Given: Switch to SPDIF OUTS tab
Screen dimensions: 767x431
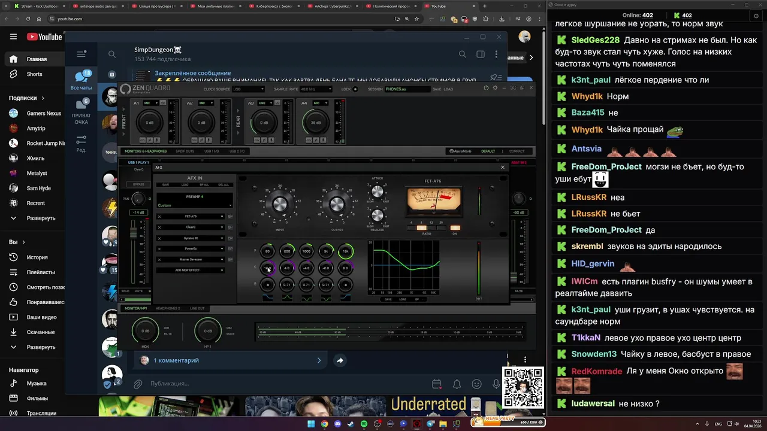Looking at the screenshot, I should 185,151.
